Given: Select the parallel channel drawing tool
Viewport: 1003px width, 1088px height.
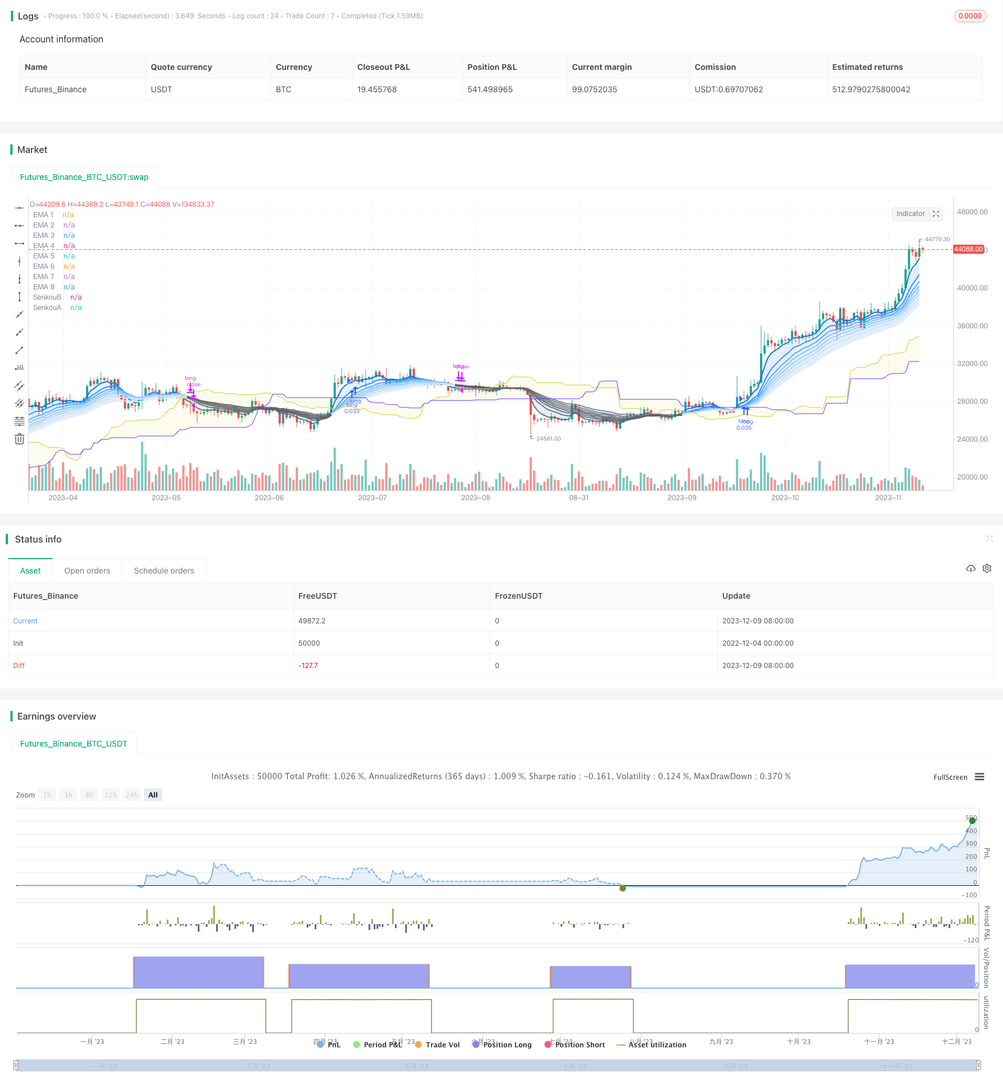Looking at the screenshot, I should click(x=19, y=386).
